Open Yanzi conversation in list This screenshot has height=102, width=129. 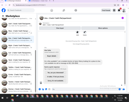coord(17,61)
